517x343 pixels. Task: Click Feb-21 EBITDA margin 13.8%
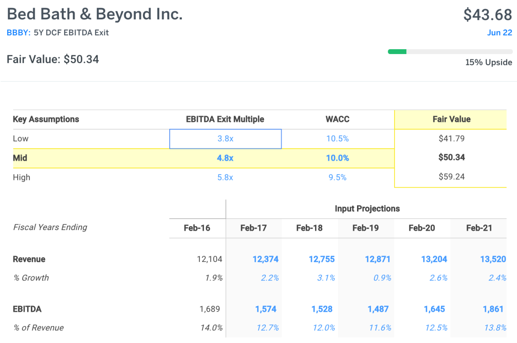tap(496, 328)
